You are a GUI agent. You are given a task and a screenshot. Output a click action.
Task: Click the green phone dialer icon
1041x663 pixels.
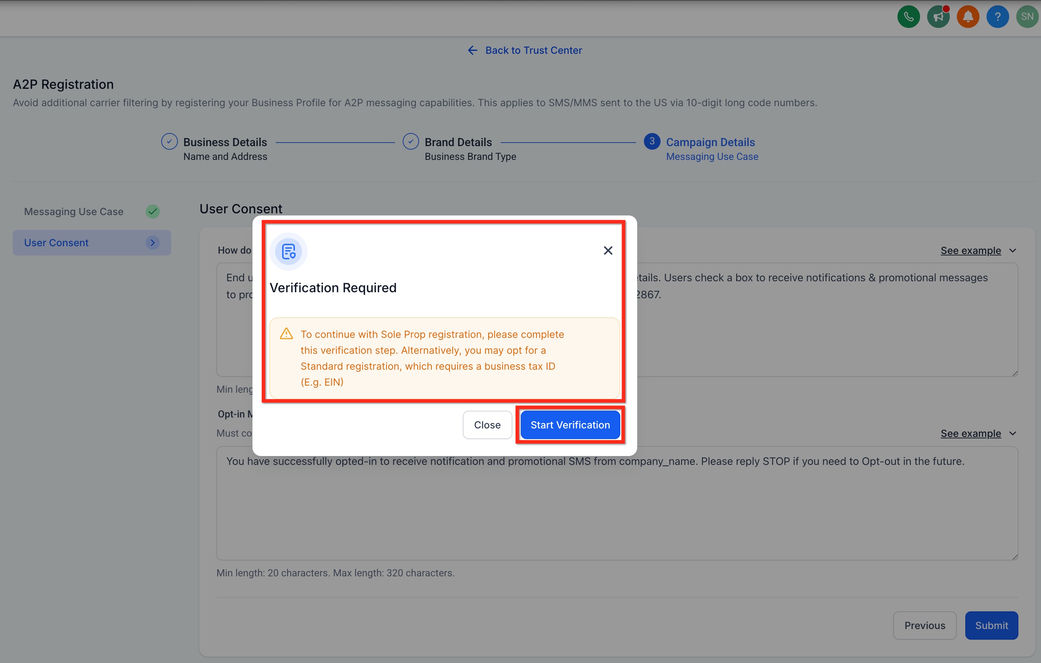[x=908, y=17]
